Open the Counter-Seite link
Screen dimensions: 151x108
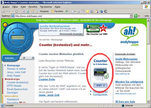[x=47, y=80]
